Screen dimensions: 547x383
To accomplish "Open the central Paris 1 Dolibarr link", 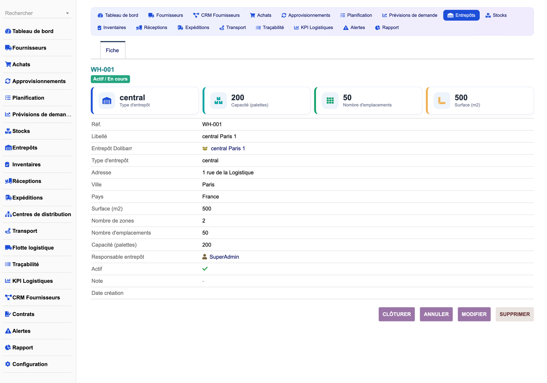I will click(228, 149).
